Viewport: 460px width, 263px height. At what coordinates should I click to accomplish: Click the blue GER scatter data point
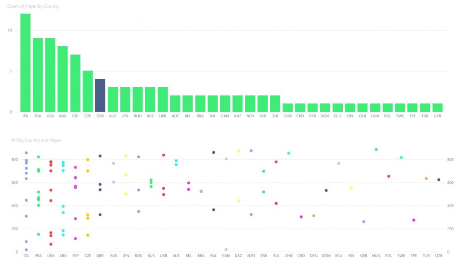(x=363, y=222)
